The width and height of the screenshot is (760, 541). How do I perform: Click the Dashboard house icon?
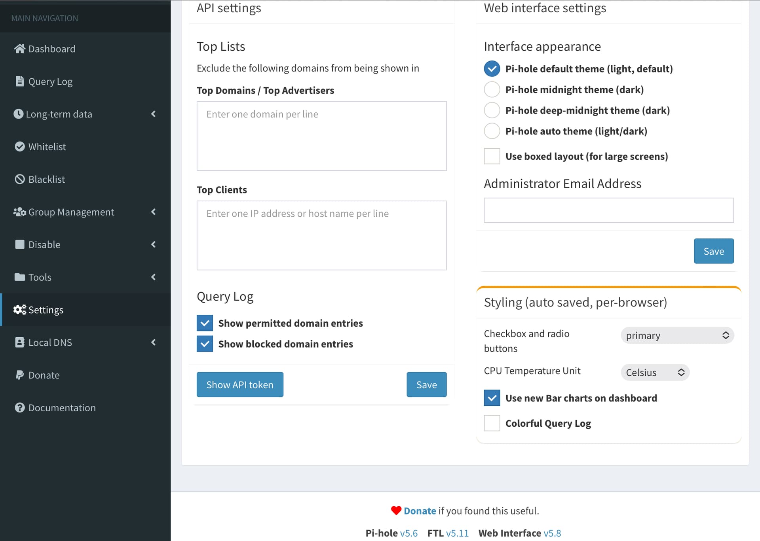[19, 49]
